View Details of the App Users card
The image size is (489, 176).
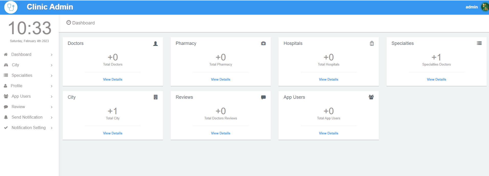[329, 133]
